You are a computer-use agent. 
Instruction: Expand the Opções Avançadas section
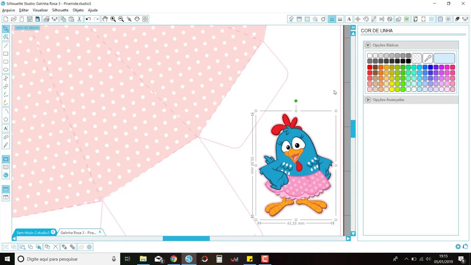(x=368, y=99)
